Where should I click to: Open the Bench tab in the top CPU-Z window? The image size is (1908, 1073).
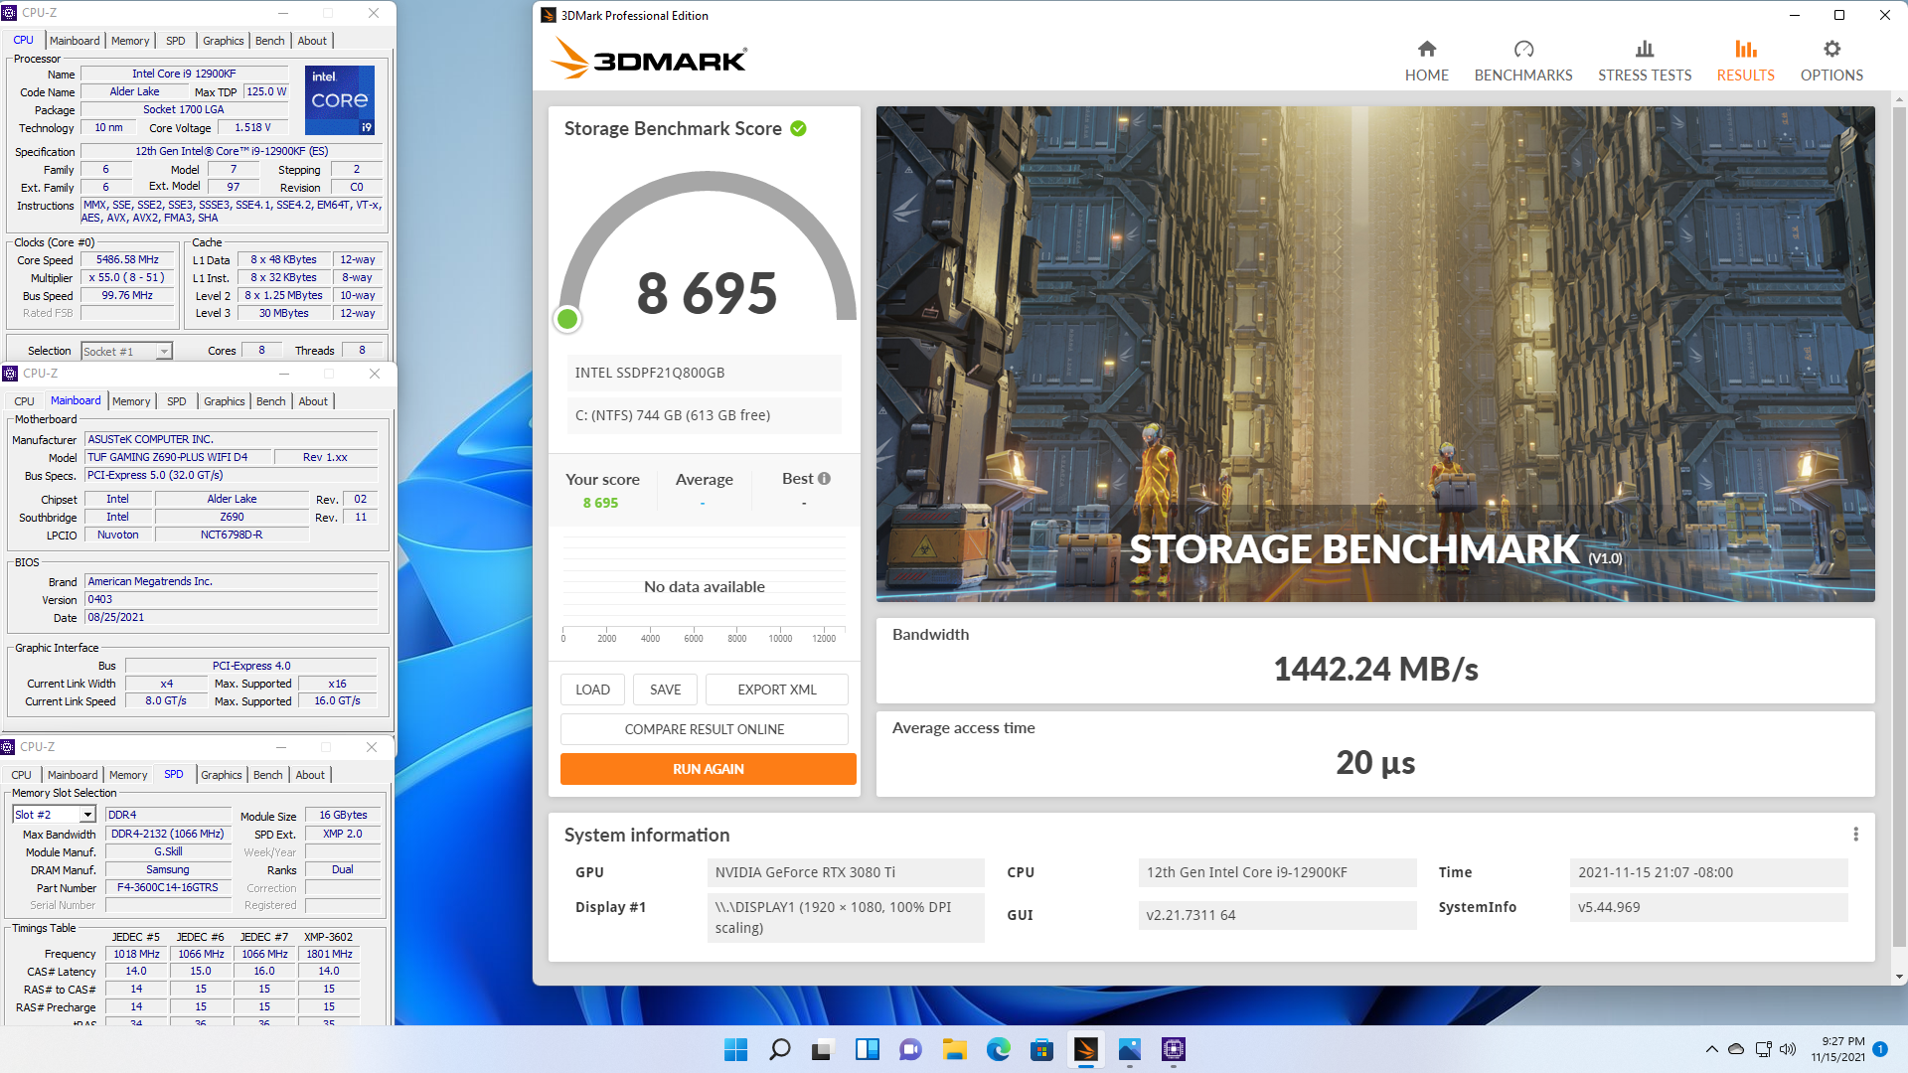coord(269,41)
